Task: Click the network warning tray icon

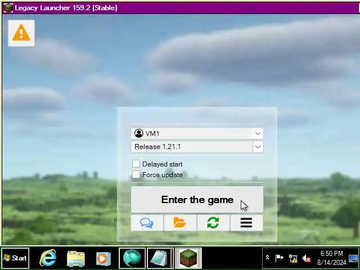Action: coord(293,259)
